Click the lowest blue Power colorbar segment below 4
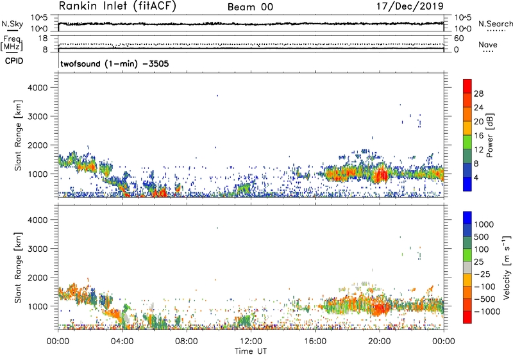 pos(467,184)
